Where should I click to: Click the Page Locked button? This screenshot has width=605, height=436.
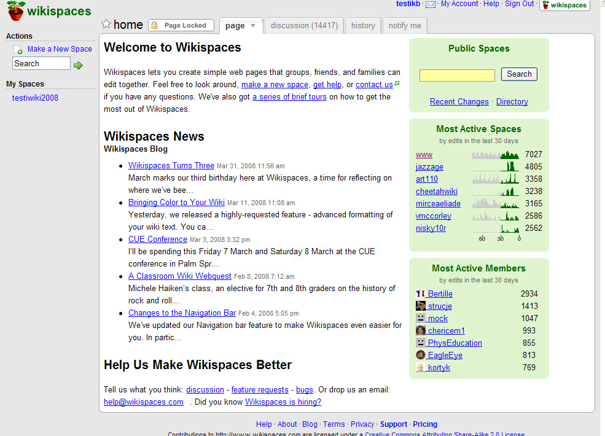point(181,25)
